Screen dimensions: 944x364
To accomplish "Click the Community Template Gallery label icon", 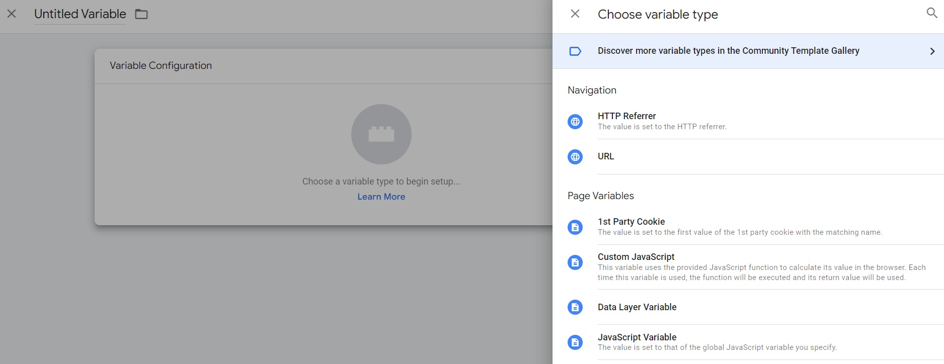I will tap(575, 50).
